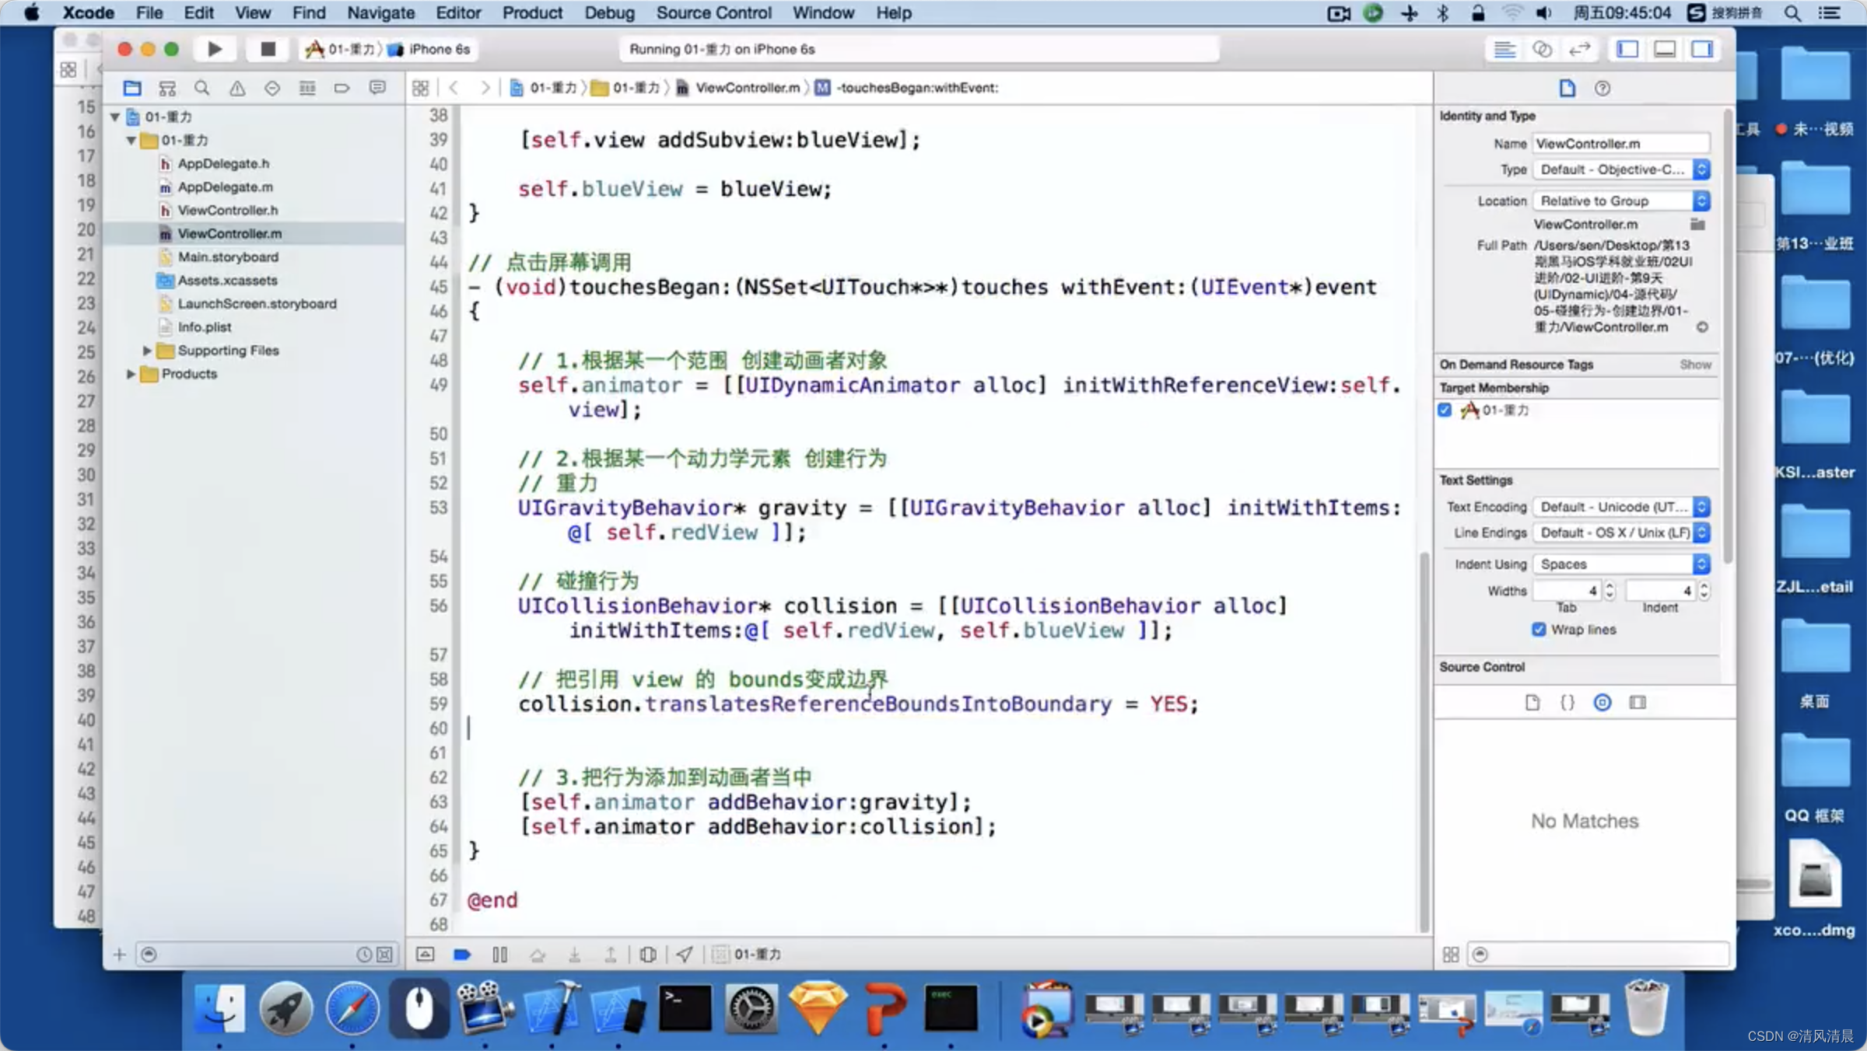This screenshot has height=1051, width=1867.
Task: Open the Debug menu
Action: point(609,12)
